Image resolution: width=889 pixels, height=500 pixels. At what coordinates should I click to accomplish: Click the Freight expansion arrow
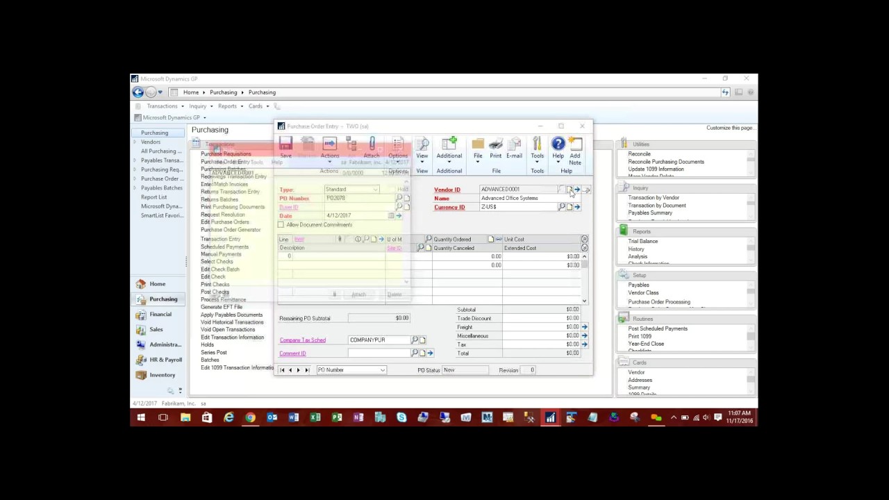pos(584,327)
